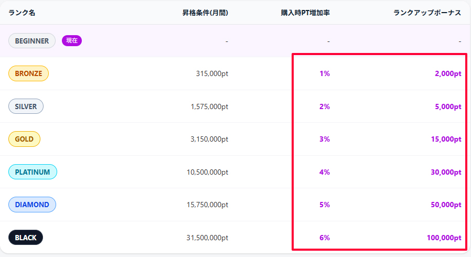Click the ランクアップボーナス column header
This screenshot has width=471, height=257.
(427, 13)
